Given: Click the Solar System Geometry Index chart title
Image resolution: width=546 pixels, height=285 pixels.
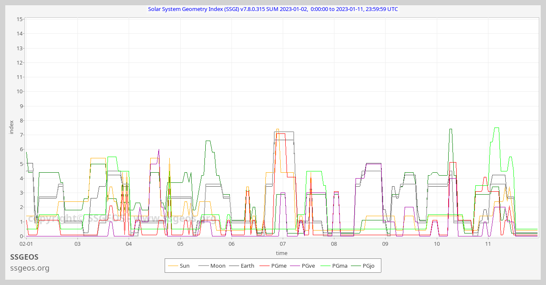Looking at the screenshot, I should click(273, 9).
